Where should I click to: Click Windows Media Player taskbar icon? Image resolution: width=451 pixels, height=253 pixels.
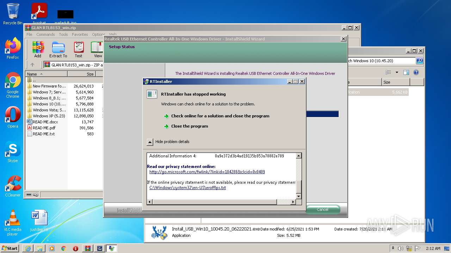point(52,248)
